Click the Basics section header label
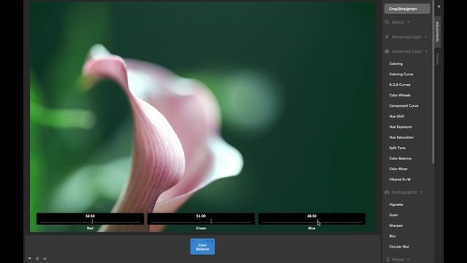This screenshot has height=263, width=467. [398, 23]
